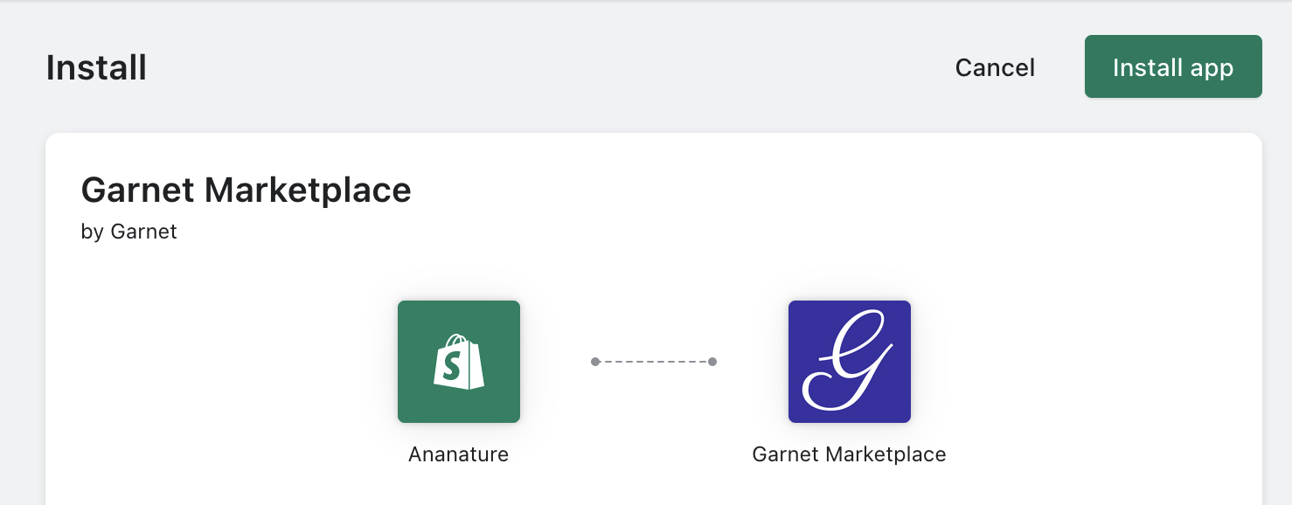Click the left dot of the connector line

pos(595,362)
